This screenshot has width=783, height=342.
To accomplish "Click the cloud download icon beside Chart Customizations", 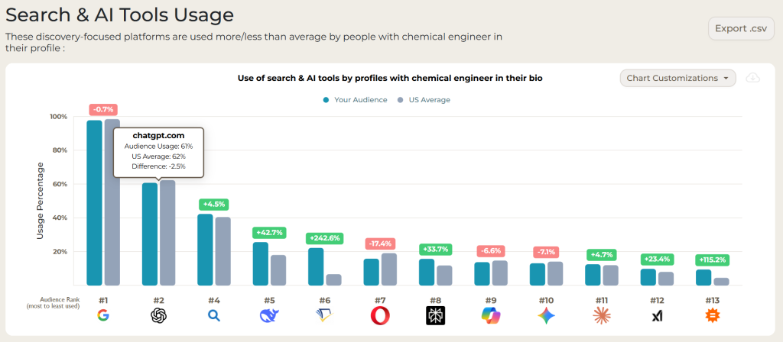I will pos(752,78).
